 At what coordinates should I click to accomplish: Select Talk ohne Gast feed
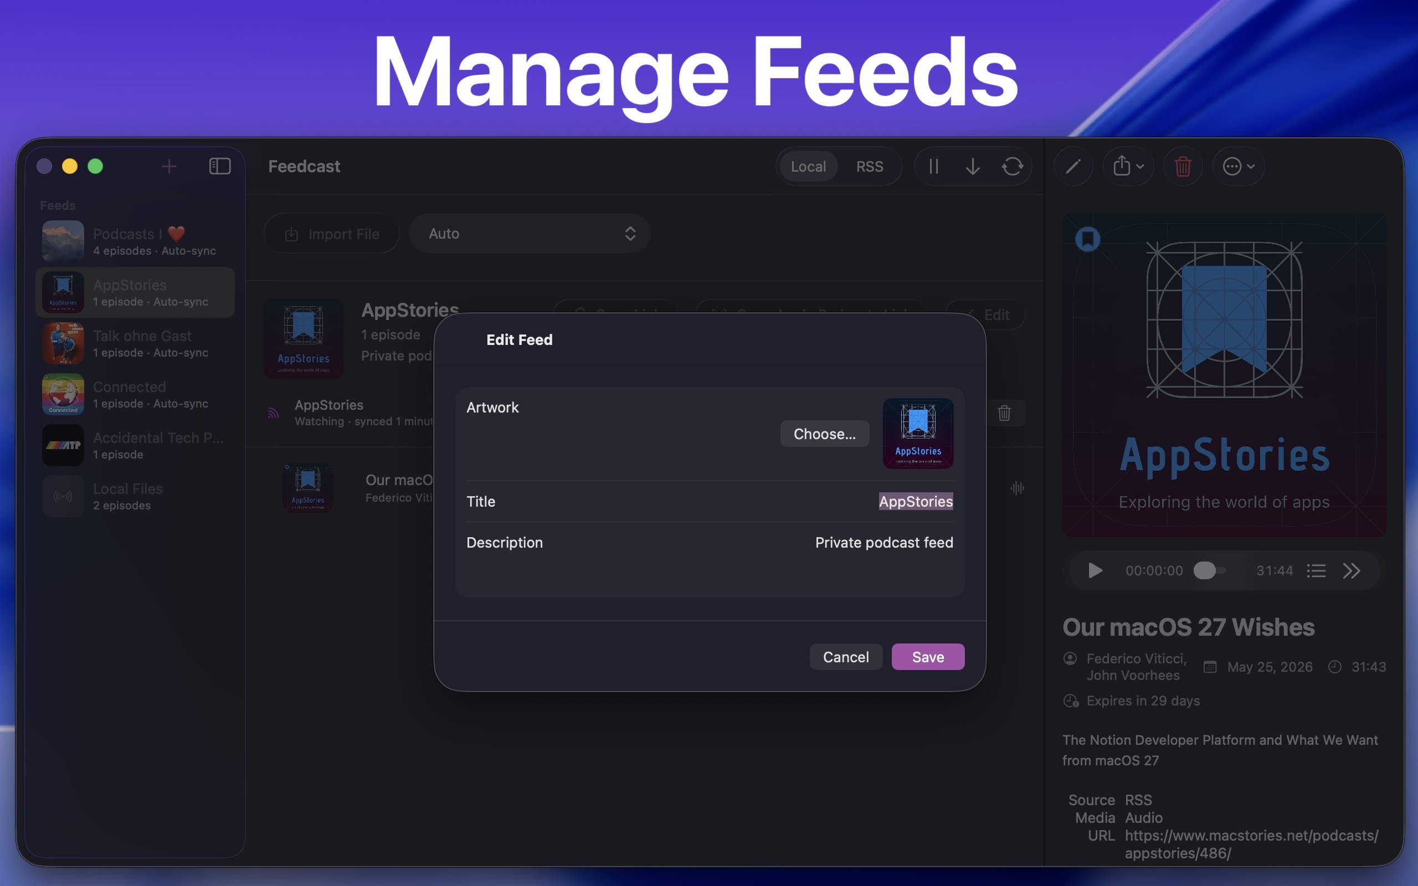click(135, 343)
